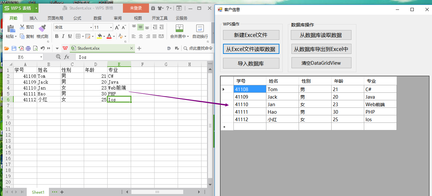Click the open folder icon in quick toolbar

7,48
